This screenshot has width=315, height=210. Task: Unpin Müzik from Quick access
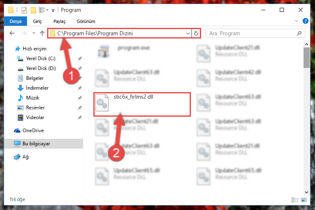point(80,98)
